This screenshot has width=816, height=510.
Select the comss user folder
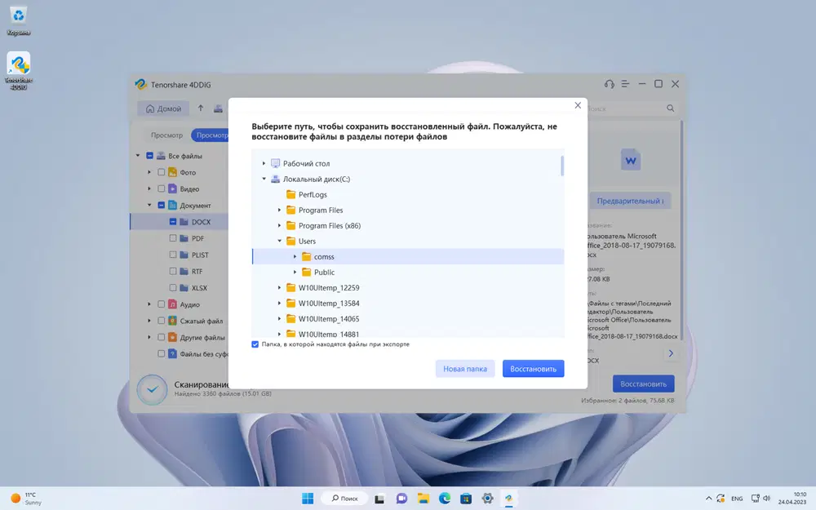pos(408,256)
